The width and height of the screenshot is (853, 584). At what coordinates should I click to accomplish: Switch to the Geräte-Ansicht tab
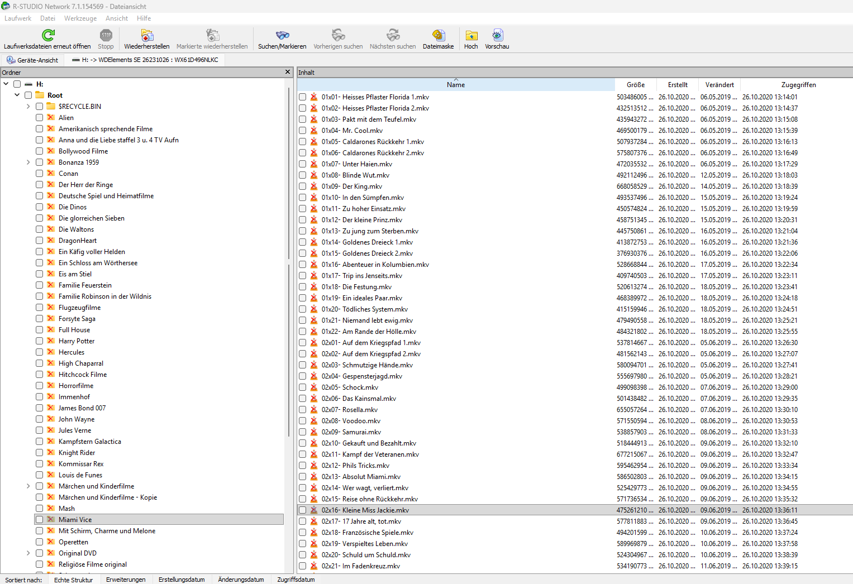tap(32, 60)
